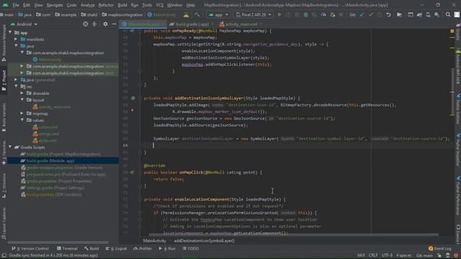Toggle the Resource Manager side tab

(4, 42)
